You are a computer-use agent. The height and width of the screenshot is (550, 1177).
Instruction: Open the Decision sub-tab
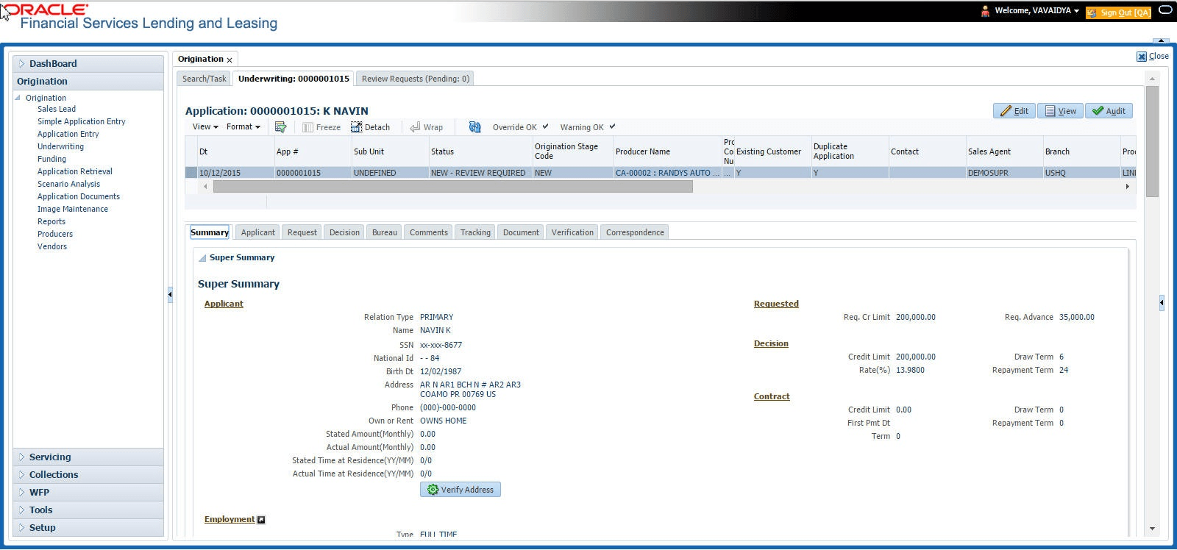344,232
